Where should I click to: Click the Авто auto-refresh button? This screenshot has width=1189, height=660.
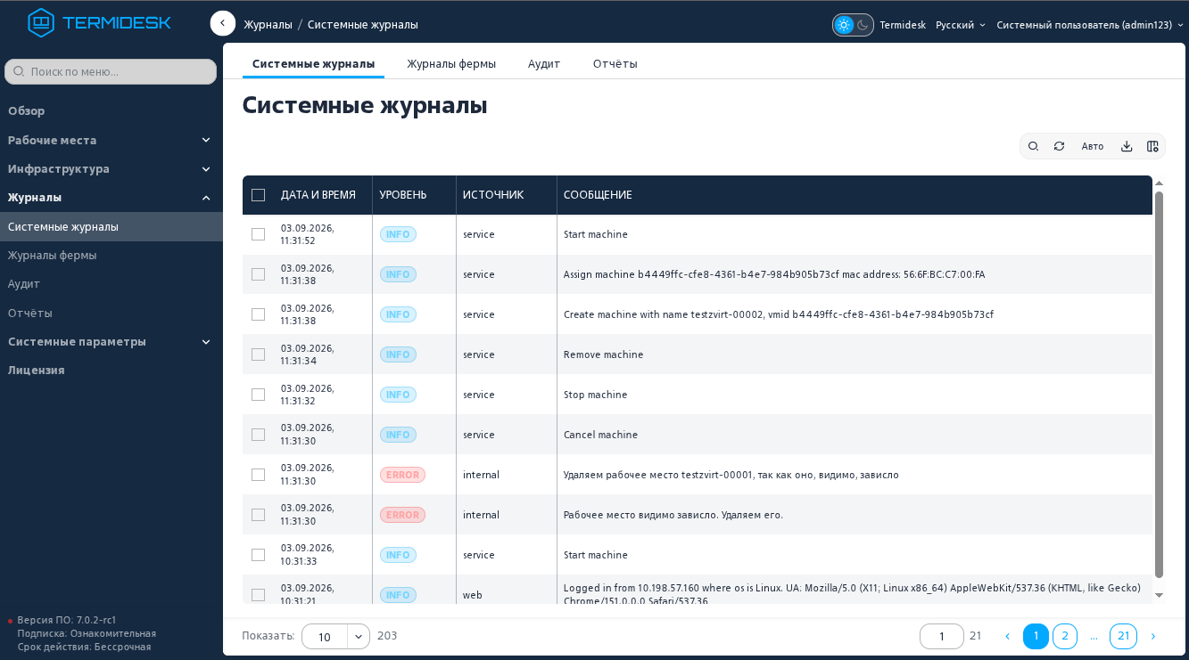(x=1093, y=146)
